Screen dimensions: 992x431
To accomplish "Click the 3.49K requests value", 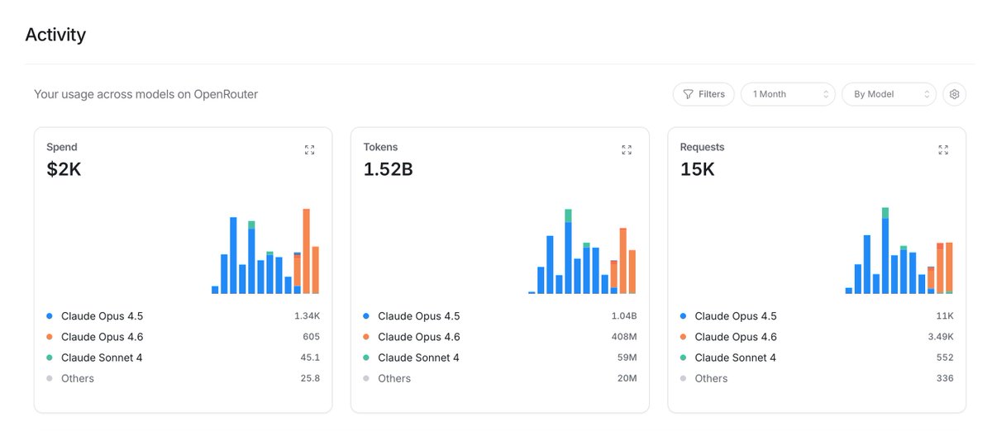I will [x=940, y=337].
